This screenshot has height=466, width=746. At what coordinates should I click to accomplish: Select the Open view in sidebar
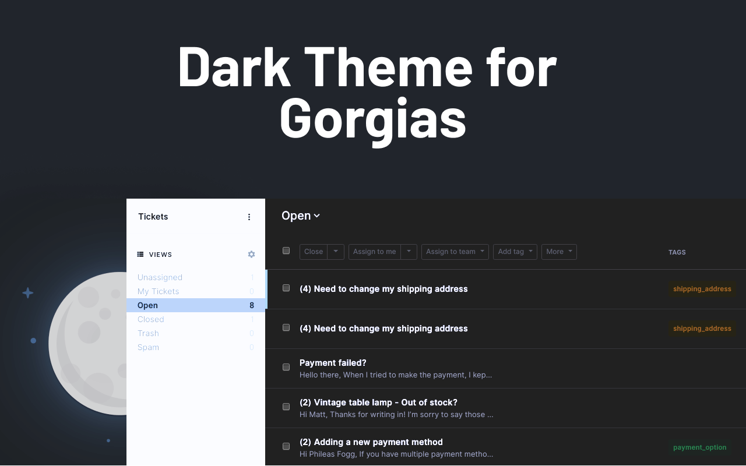point(196,305)
